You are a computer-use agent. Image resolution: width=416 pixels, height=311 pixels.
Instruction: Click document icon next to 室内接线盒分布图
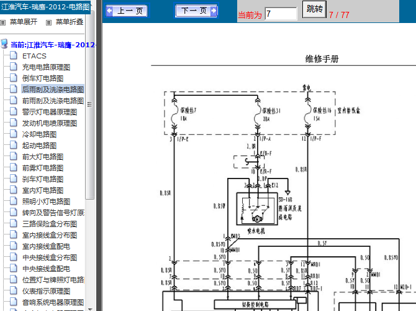click(x=14, y=234)
